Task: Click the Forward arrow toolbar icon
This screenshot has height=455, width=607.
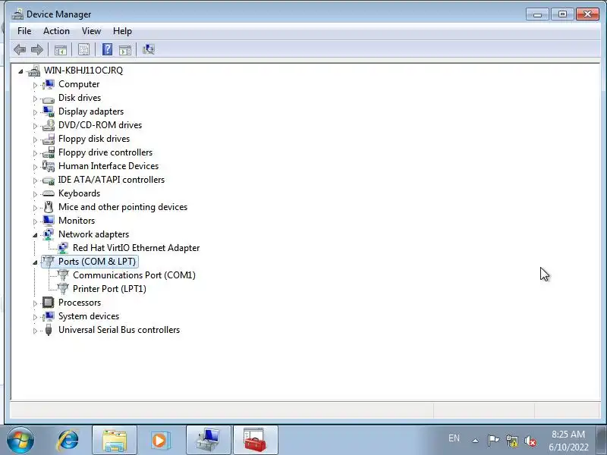Action: [x=36, y=49]
